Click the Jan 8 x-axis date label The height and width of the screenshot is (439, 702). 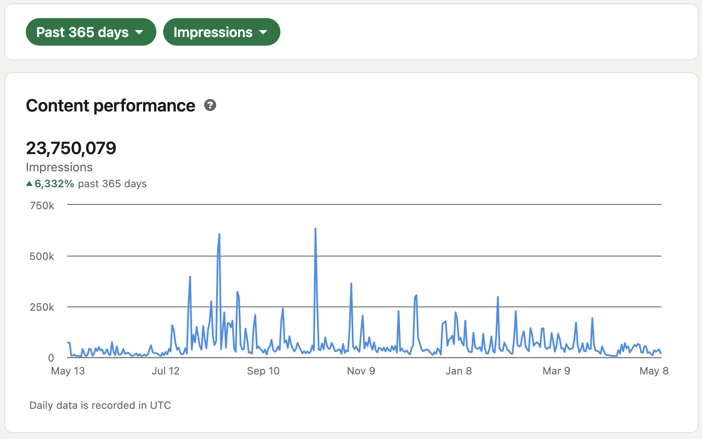pyautogui.click(x=459, y=371)
